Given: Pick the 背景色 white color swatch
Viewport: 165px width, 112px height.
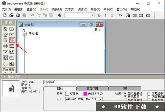Looking at the screenshot, I should coord(67,94).
